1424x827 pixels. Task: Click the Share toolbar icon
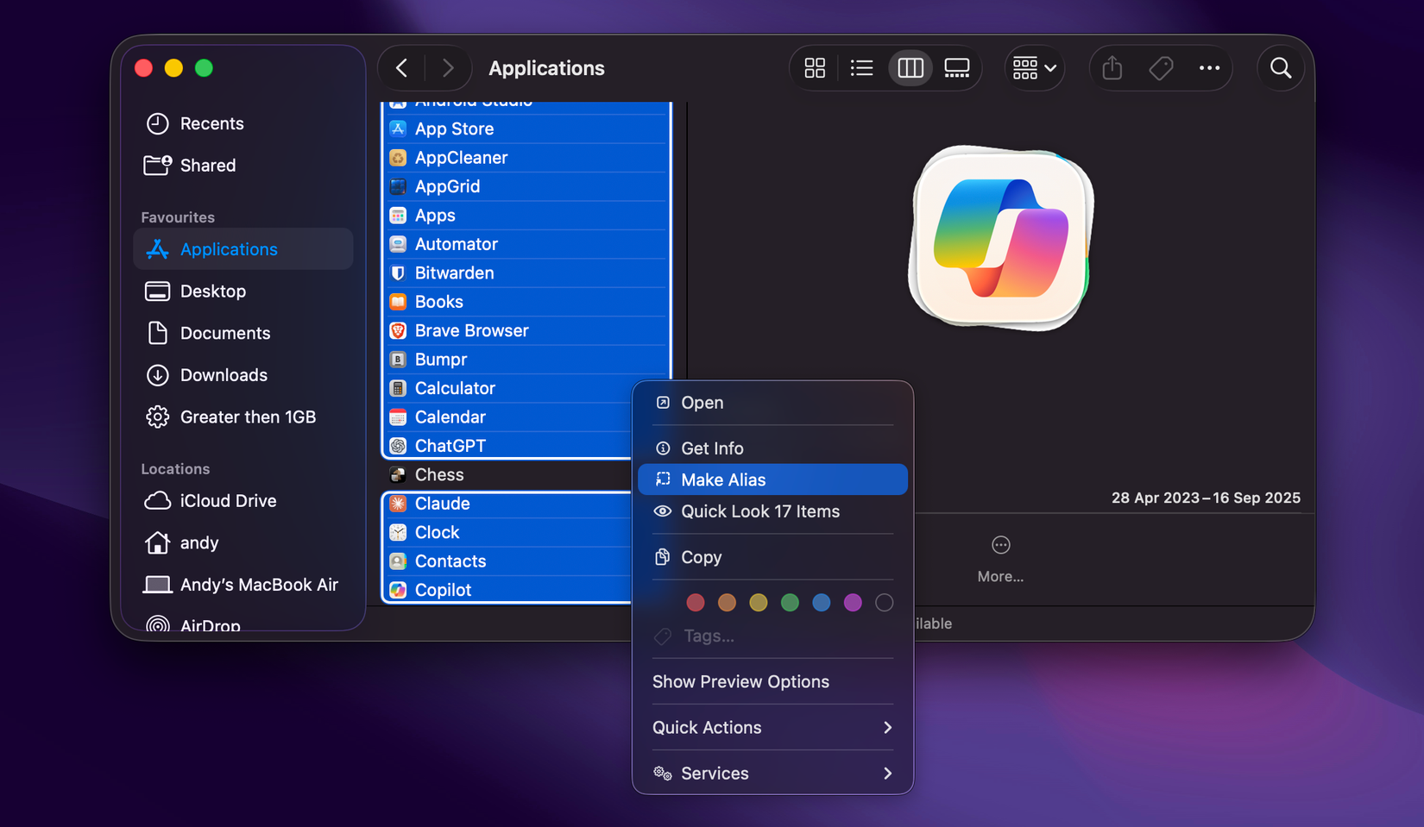tap(1112, 68)
